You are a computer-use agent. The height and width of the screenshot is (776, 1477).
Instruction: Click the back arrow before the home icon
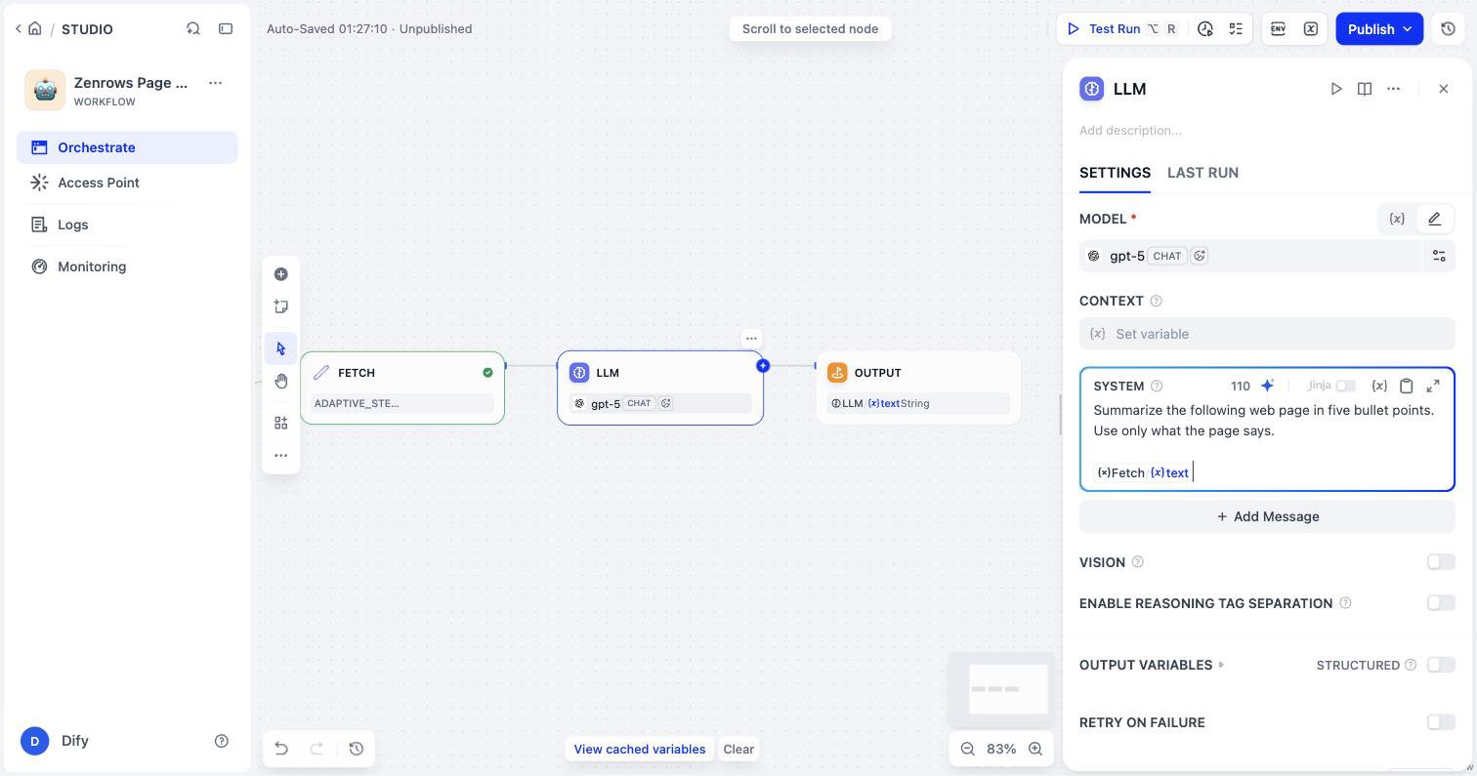pyautogui.click(x=18, y=28)
